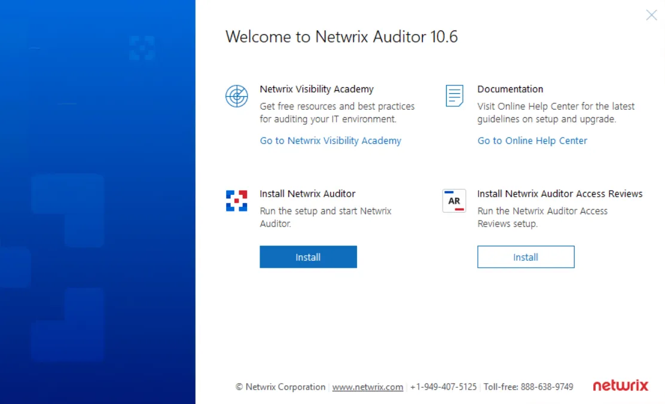Click the Welcome to Netwrix Auditor 10.6 heading
Viewport: 665px width, 404px height.
(342, 37)
